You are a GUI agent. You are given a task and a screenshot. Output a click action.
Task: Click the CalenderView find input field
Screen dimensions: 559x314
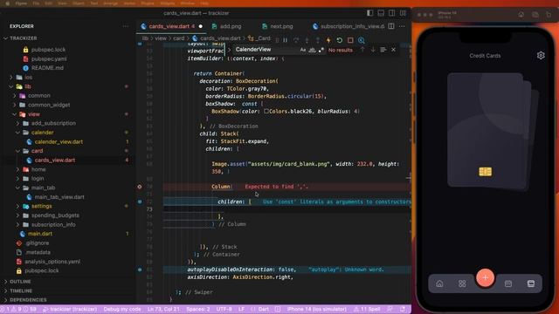[x=266, y=50]
